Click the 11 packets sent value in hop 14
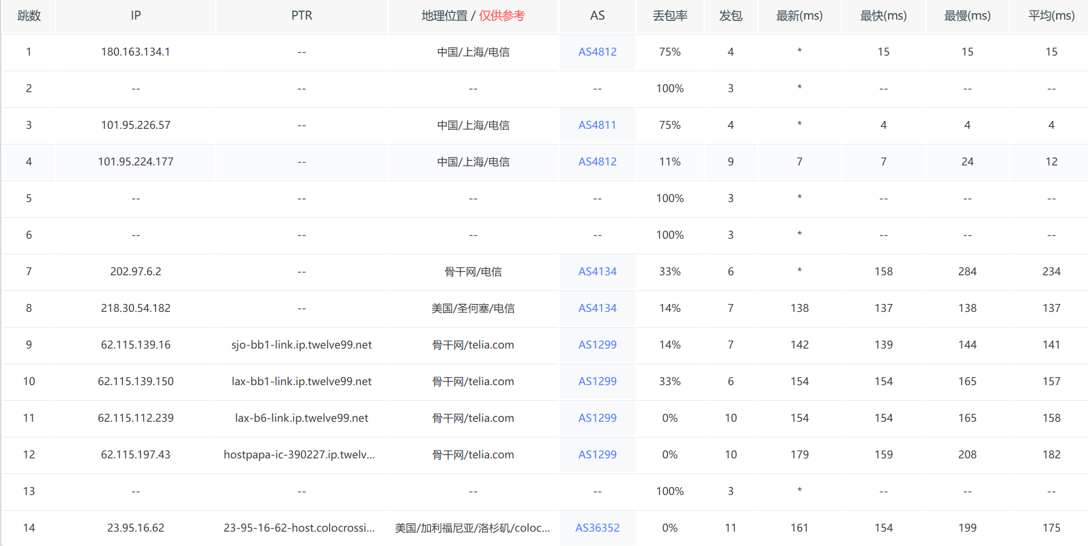 click(730, 528)
